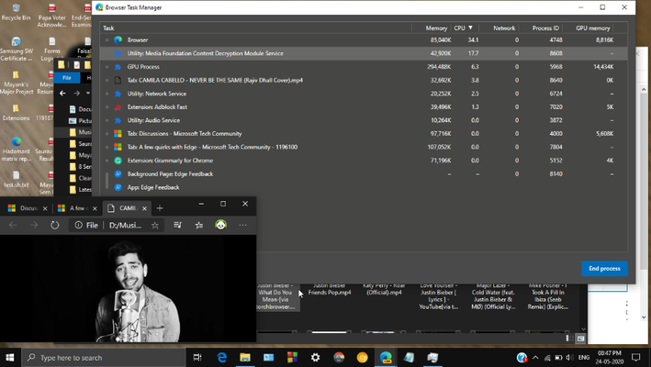Sort tasks by CPU column header
This screenshot has height=367, width=651.
click(x=464, y=28)
